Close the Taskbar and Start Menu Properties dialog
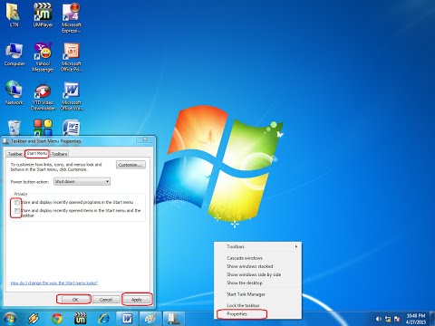 [x=145, y=139]
